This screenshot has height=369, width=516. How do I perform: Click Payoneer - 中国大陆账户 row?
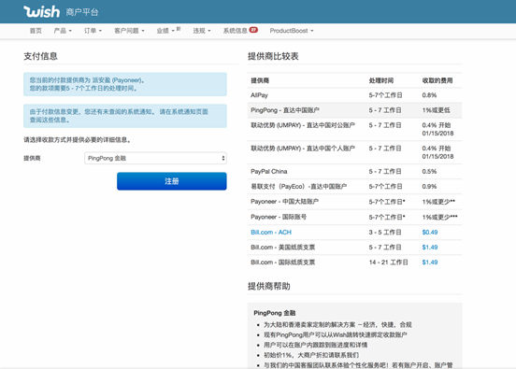[x=355, y=202]
